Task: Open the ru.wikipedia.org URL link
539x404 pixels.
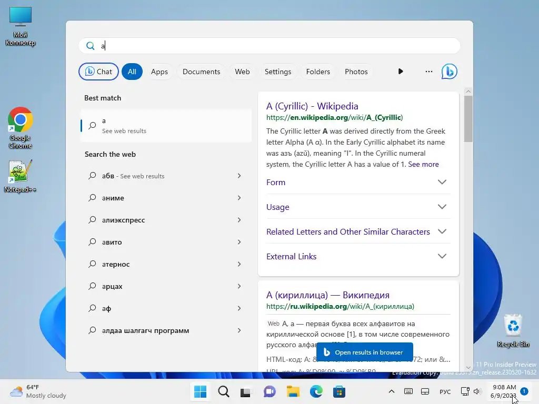Action: point(340,307)
